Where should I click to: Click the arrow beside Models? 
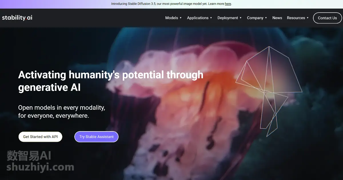pyautogui.click(x=181, y=18)
